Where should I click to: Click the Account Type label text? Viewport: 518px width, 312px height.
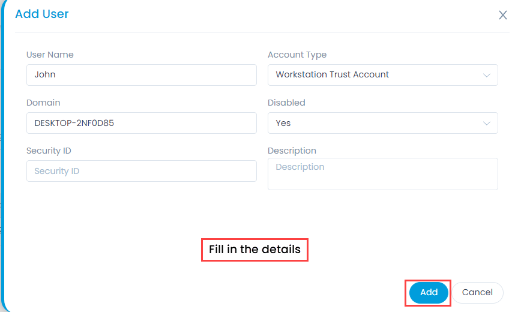point(297,55)
